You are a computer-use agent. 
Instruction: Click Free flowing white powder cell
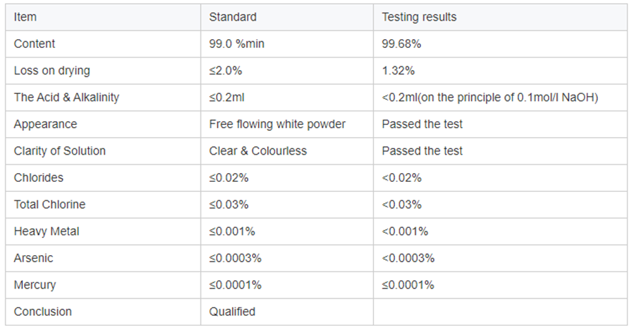tap(287, 124)
